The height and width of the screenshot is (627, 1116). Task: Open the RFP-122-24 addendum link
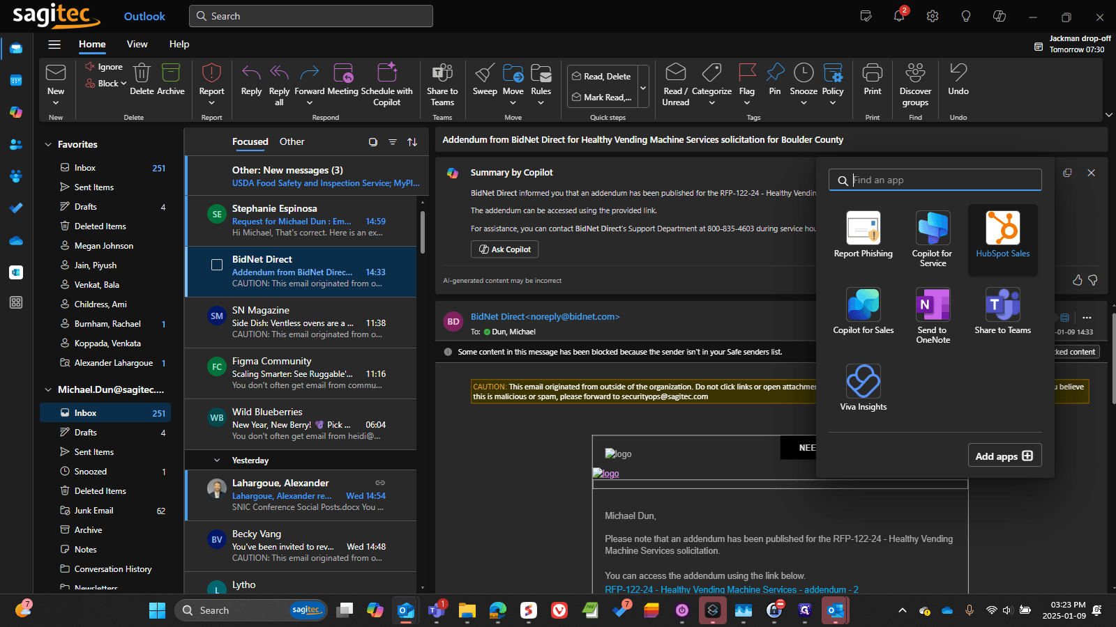(732, 589)
